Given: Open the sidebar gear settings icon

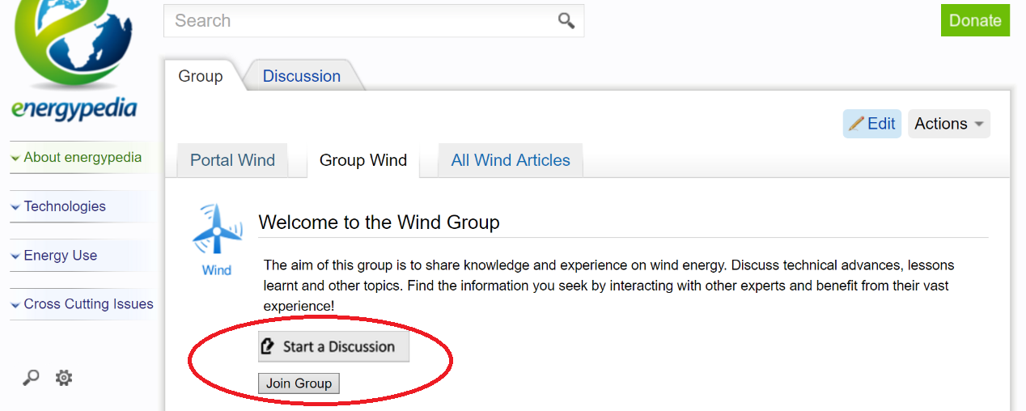Looking at the screenshot, I should [64, 377].
